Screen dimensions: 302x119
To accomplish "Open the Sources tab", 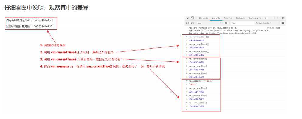I will point(228,18).
